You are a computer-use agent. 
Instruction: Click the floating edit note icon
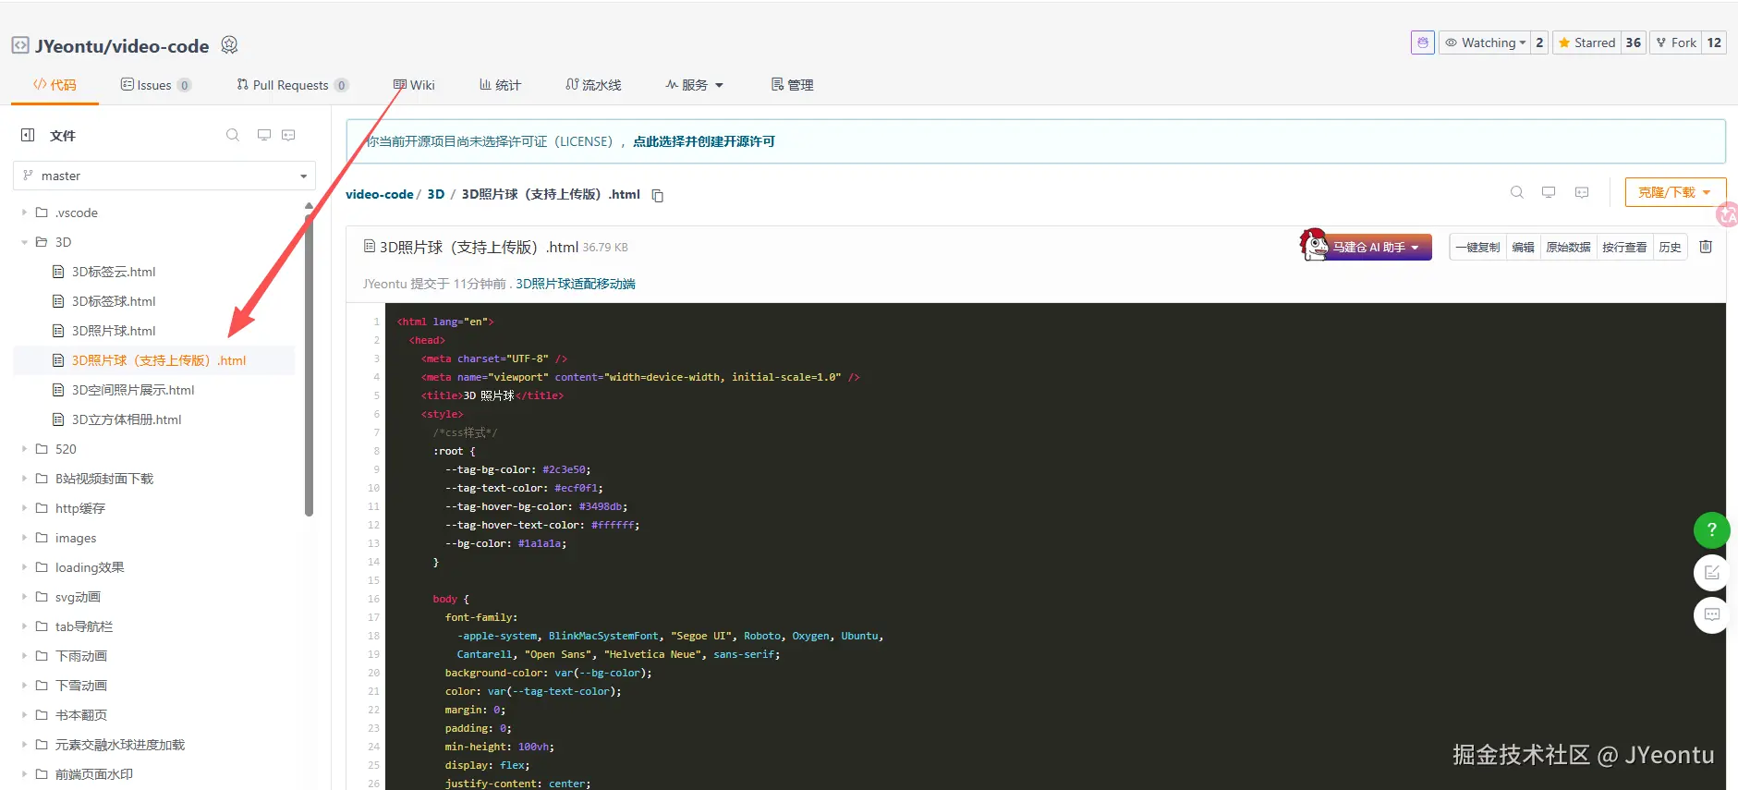1711,572
